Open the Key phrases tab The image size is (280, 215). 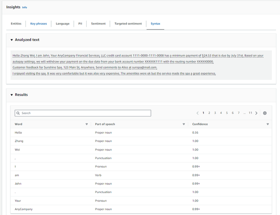pyautogui.click(x=38, y=24)
